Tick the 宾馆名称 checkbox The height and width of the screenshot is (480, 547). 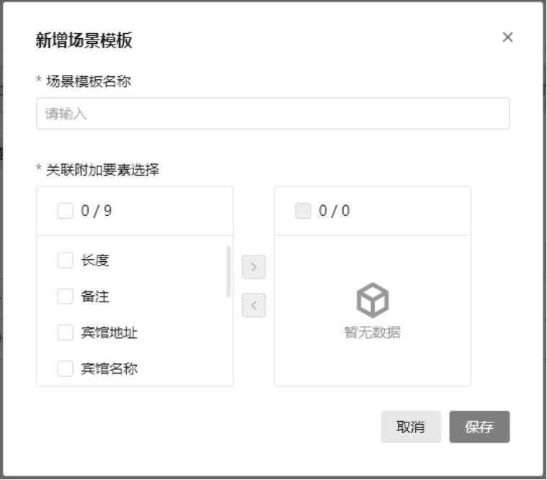pos(66,368)
